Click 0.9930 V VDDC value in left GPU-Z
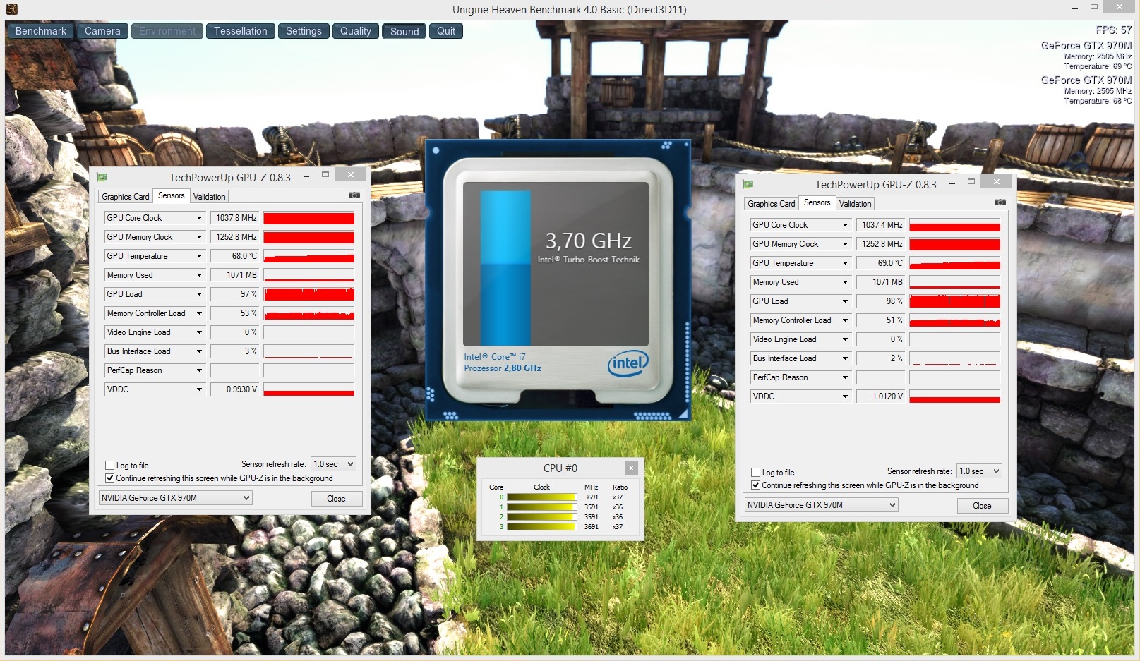Image resolution: width=1140 pixels, height=661 pixels. pos(235,389)
